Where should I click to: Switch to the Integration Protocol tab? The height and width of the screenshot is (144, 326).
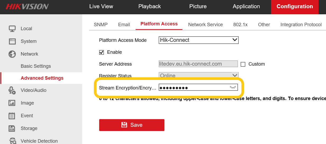(301, 25)
